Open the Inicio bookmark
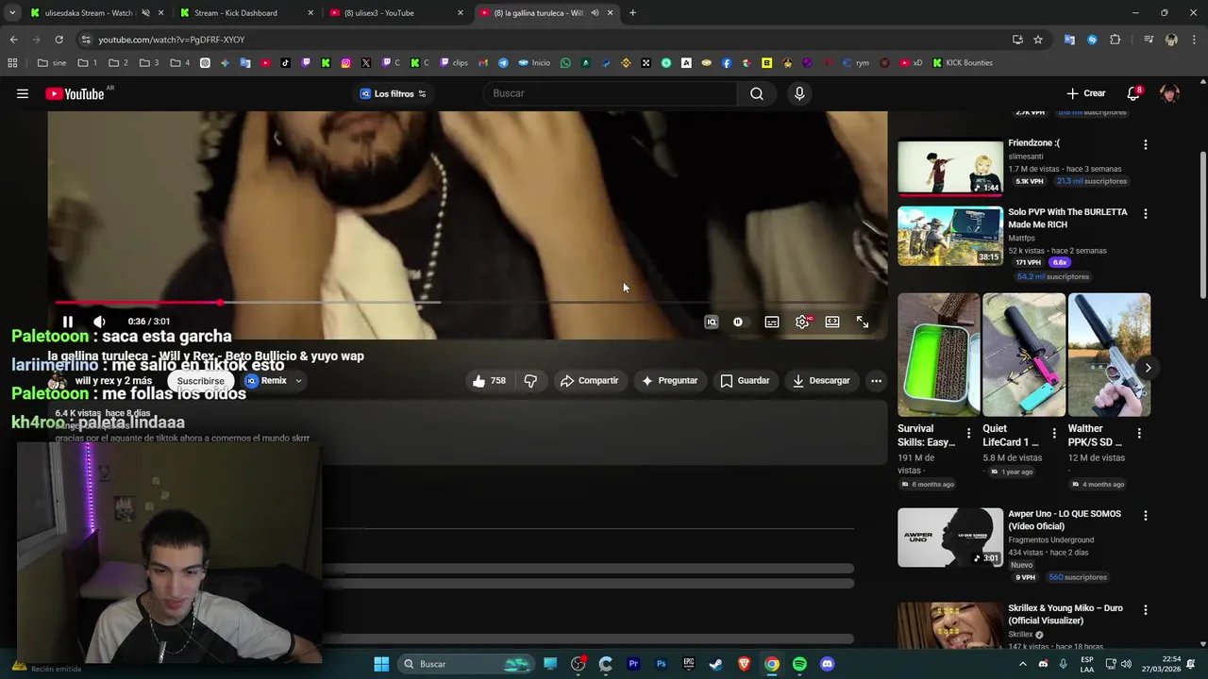 533,63
